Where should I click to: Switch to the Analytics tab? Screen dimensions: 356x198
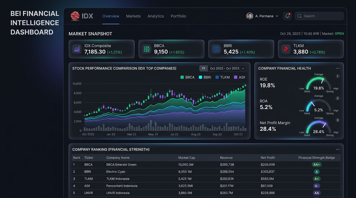[x=155, y=16]
